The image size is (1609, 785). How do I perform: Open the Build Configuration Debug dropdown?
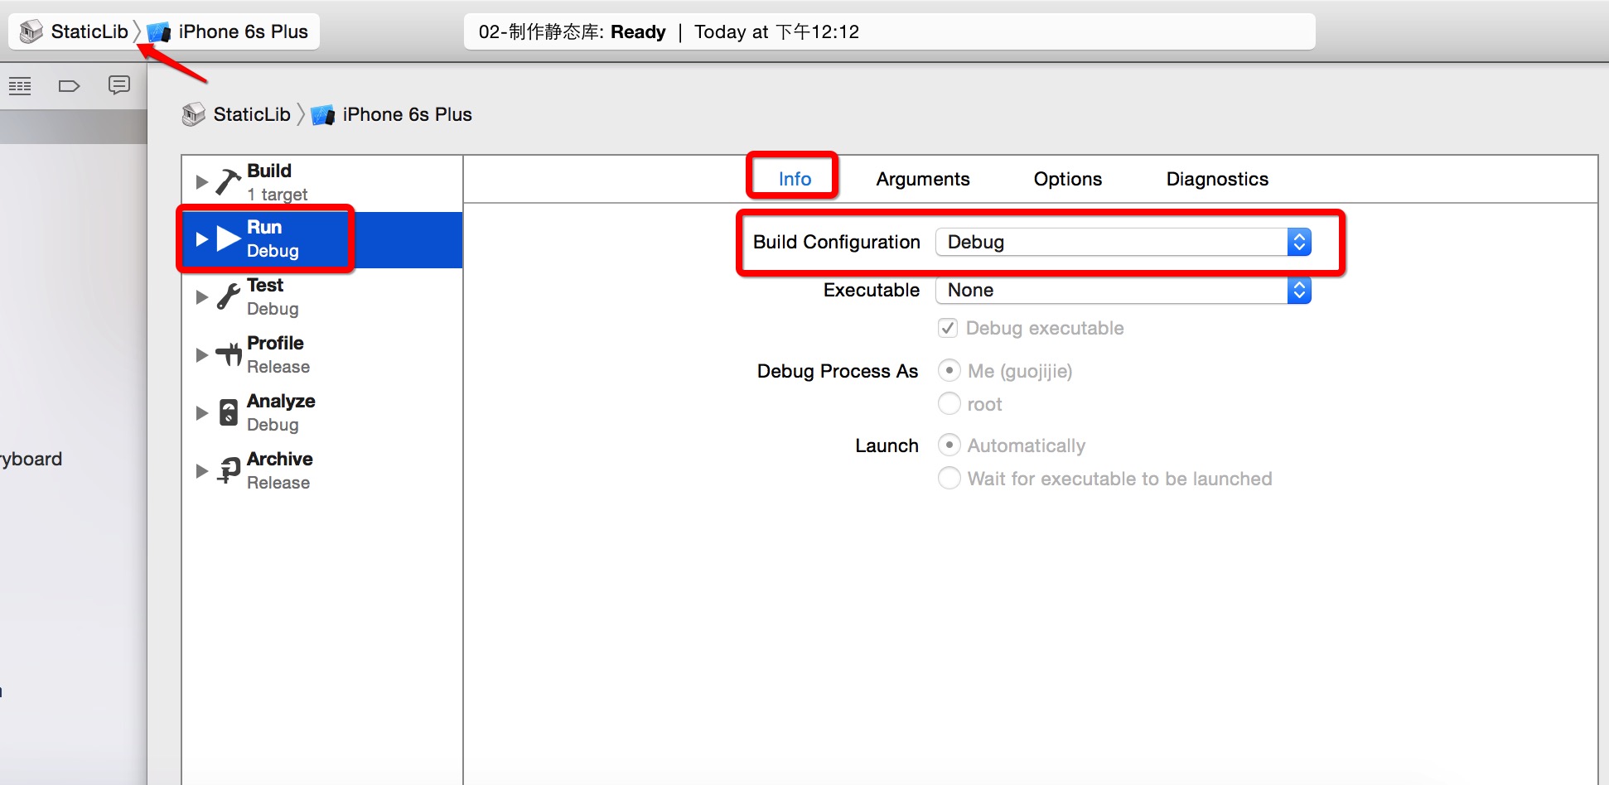pos(1123,242)
